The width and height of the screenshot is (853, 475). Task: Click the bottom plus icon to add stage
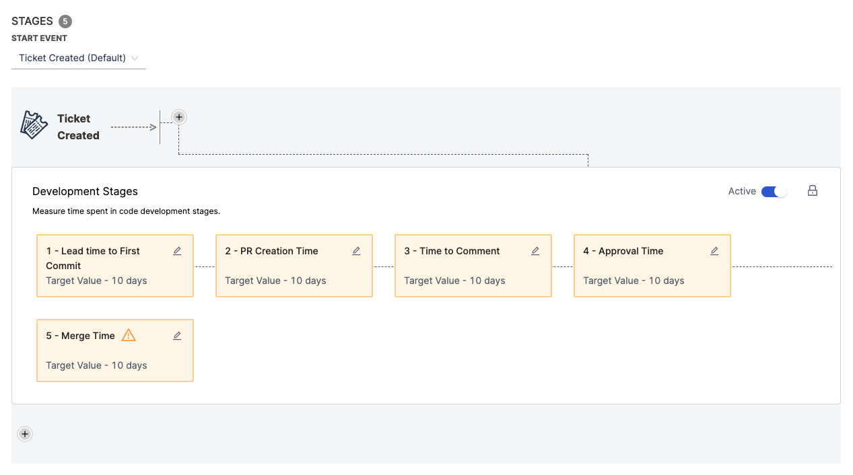(25, 434)
